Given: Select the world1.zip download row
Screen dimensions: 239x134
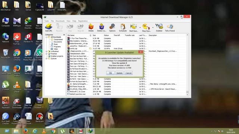Looking at the screenshot, I should point(127,48).
